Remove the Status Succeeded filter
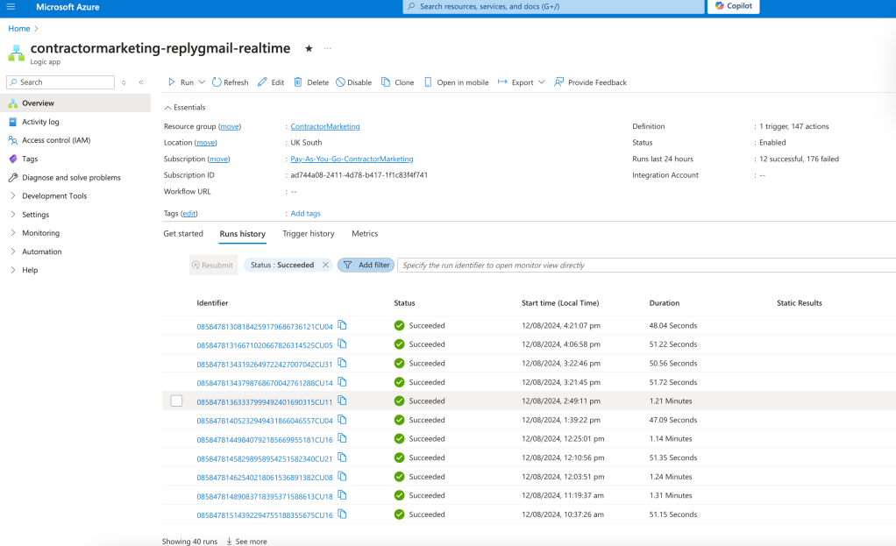Viewport: 896px width, 546px height. tap(325, 265)
